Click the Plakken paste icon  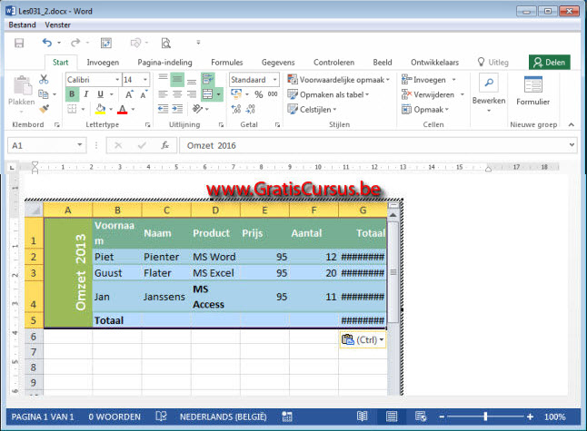pyautogui.click(x=23, y=85)
